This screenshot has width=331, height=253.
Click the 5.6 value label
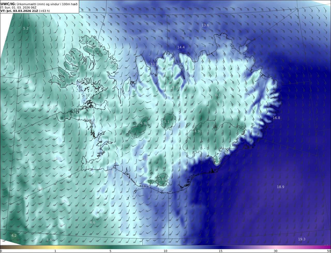pos(161,179)
